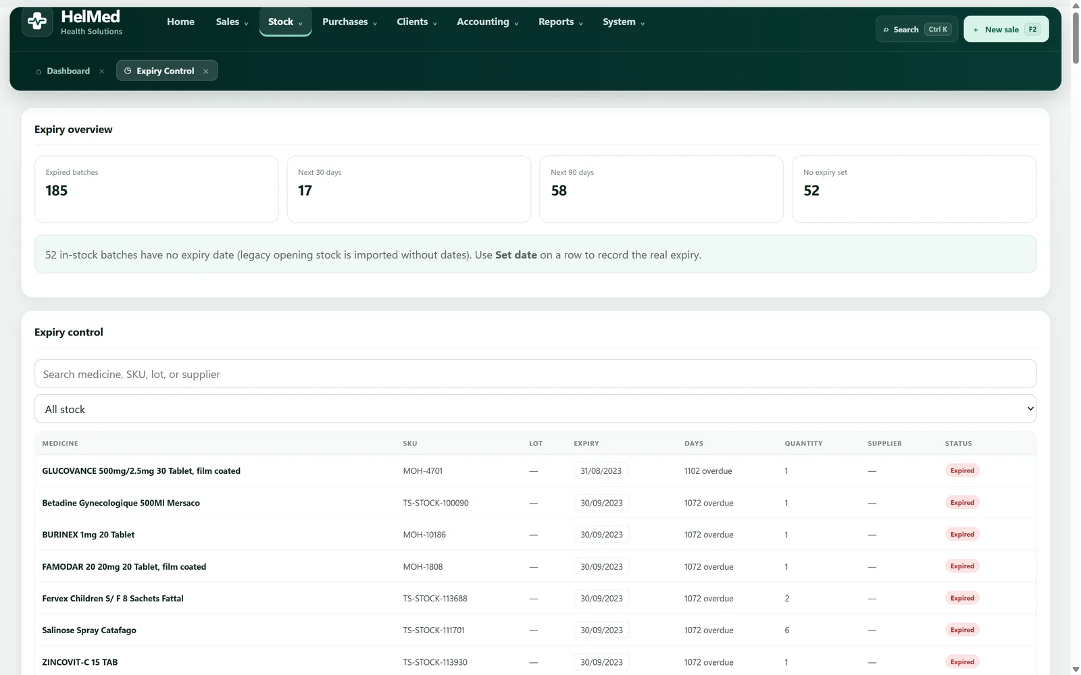Click the HelMed medical cross logo
The height and width of the screenshot is (675, 1081).
tap(37, 22)
